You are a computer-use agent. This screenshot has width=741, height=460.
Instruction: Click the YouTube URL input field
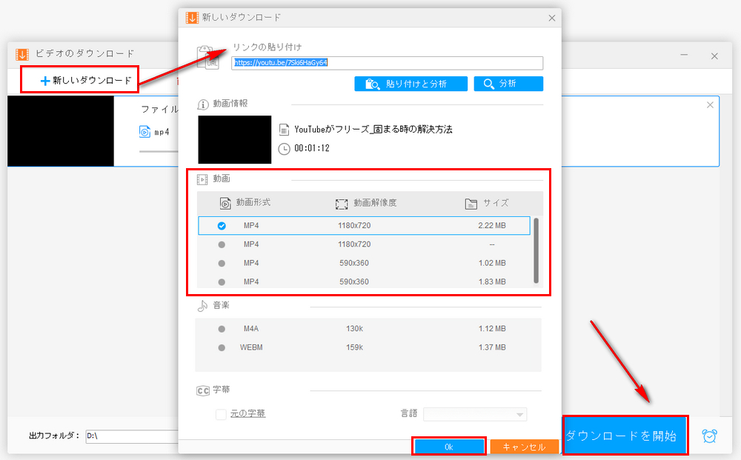(387, 63)
